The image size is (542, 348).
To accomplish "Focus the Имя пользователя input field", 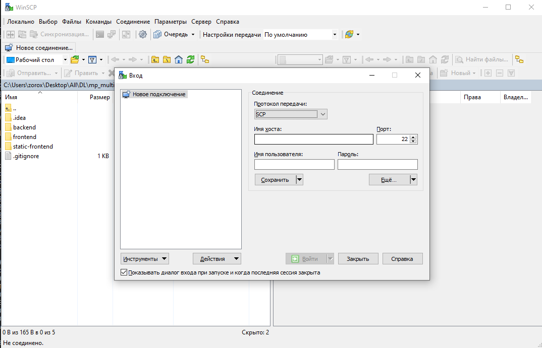I will [294, 164].
